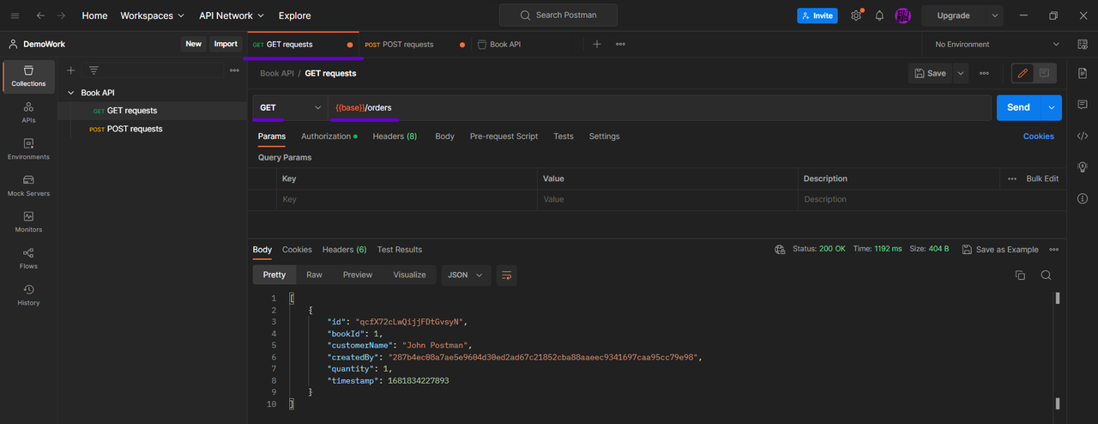
Task: Open the Pre-request Script tab
Action: tap(504, 136)
